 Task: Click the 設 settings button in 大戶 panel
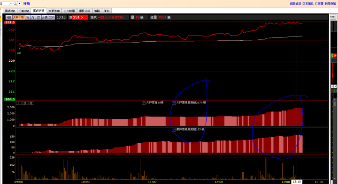[25, 103]
